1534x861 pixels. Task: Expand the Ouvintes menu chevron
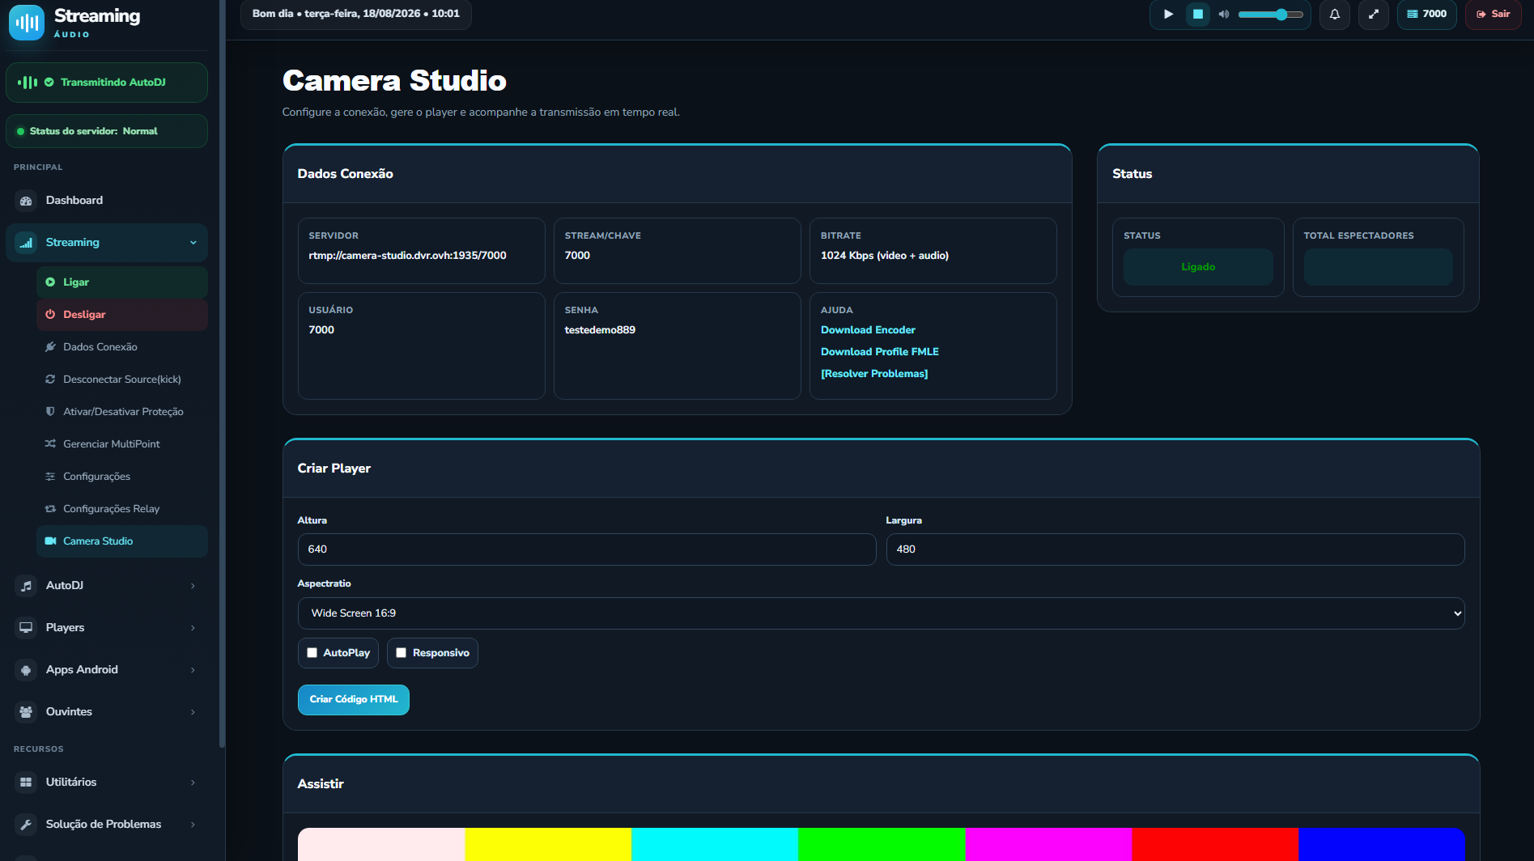(x=193, y=712)
